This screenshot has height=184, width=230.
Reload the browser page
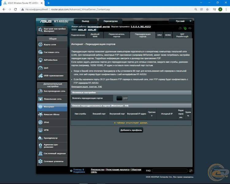tap(15, 10)
